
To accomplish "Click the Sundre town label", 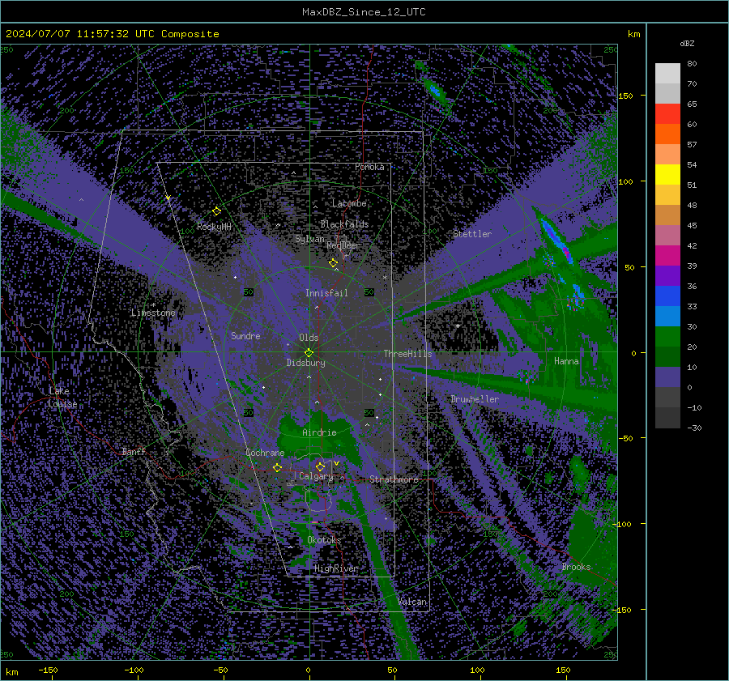I will point(245,335).
